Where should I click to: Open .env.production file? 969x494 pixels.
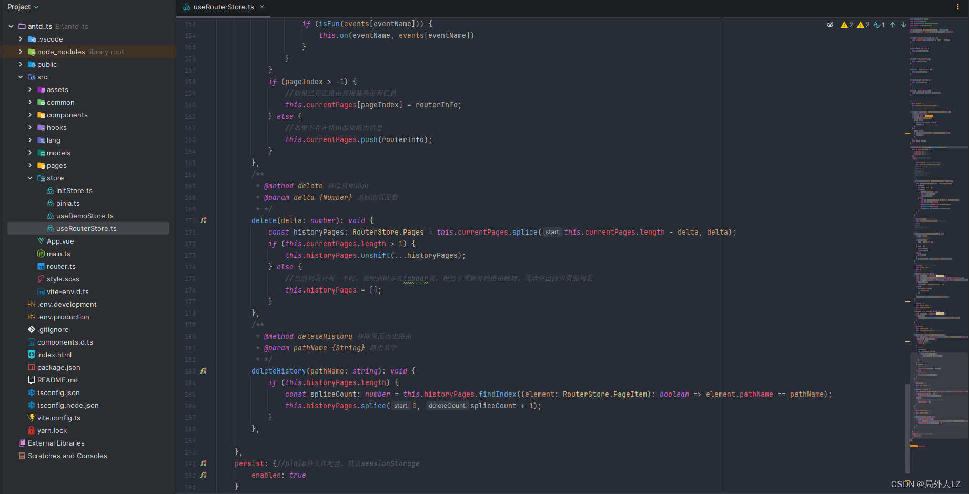point(63,317)
